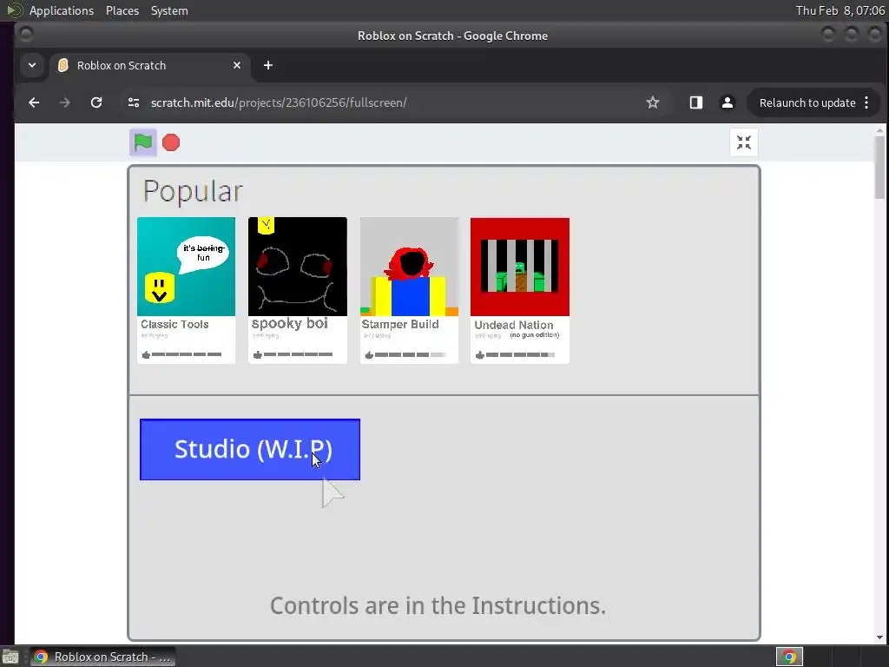Click Undead Nation rating bar

point(520,354)
